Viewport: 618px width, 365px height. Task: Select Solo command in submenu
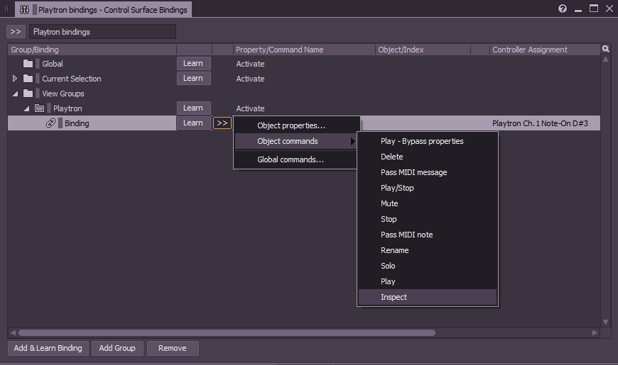point(428,266)
